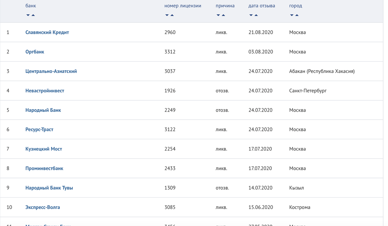
Task: Open Оргбанк bank page
Action: tap(35, 52)
